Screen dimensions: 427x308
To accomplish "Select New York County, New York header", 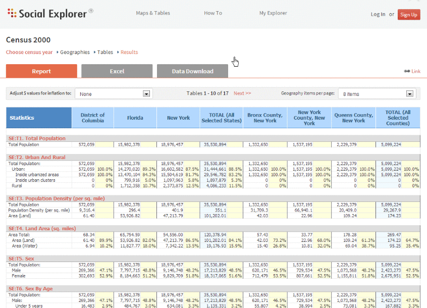I will pos(309,118).
